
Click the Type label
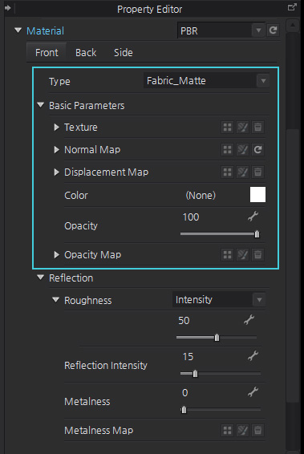59,81
